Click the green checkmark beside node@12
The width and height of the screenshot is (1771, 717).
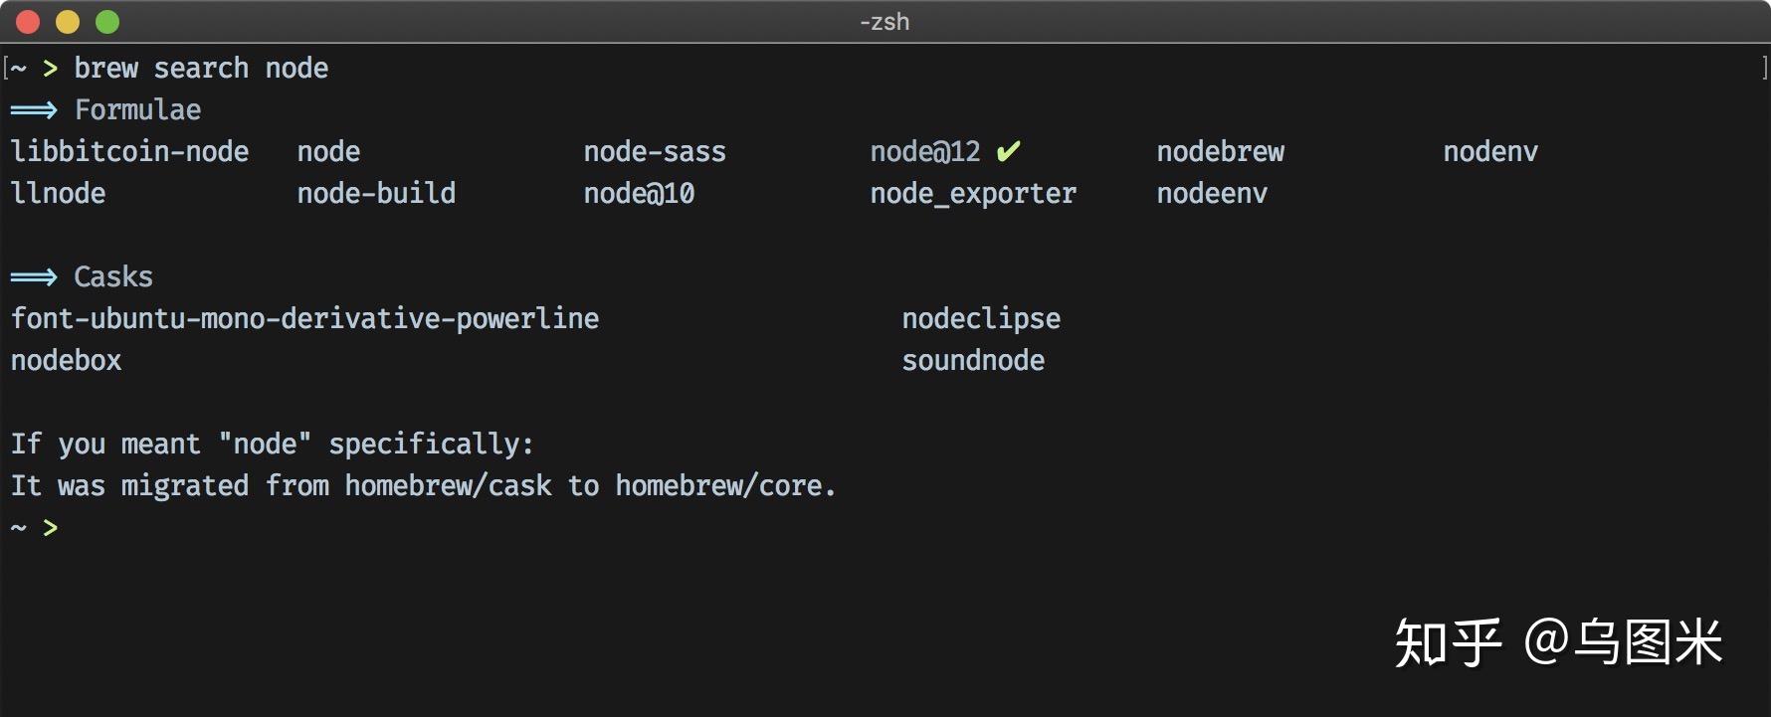[1008, 151]
